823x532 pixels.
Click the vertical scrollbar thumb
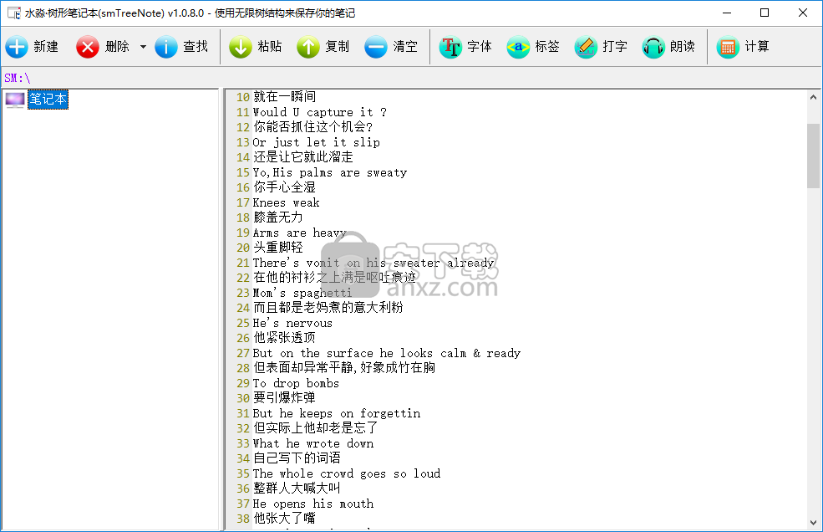(x=813, y=156)
